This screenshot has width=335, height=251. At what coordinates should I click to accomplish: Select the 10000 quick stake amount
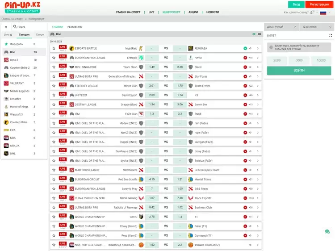click(321, 60)
